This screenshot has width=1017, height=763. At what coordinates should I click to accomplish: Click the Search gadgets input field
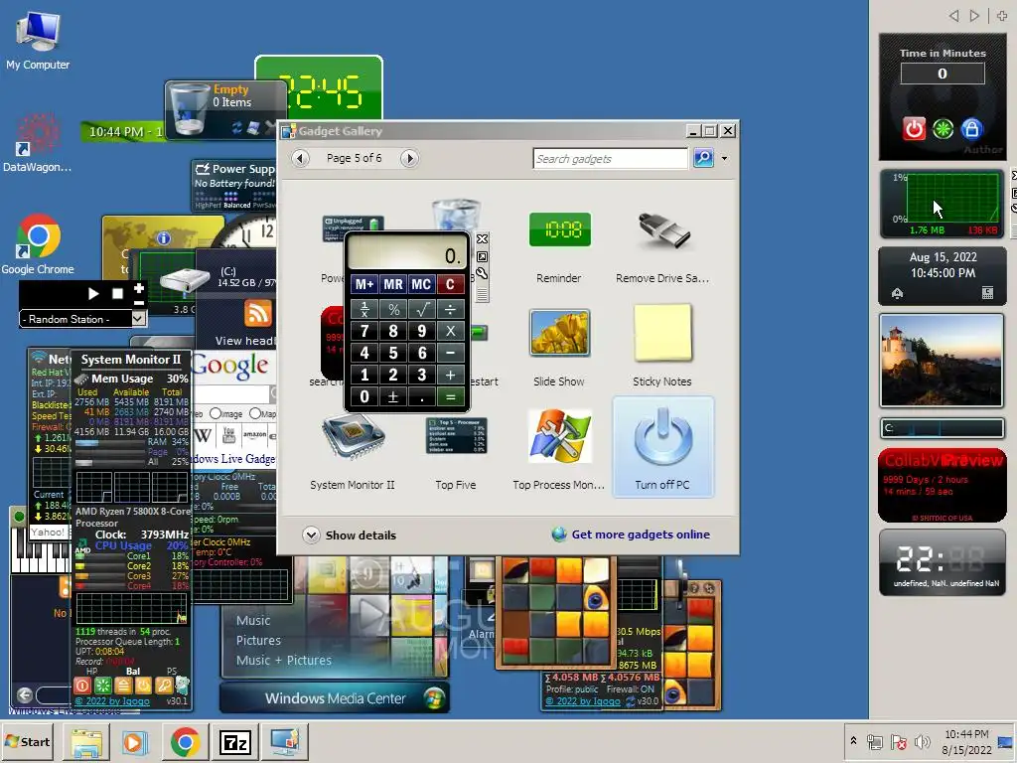[610, 158]
